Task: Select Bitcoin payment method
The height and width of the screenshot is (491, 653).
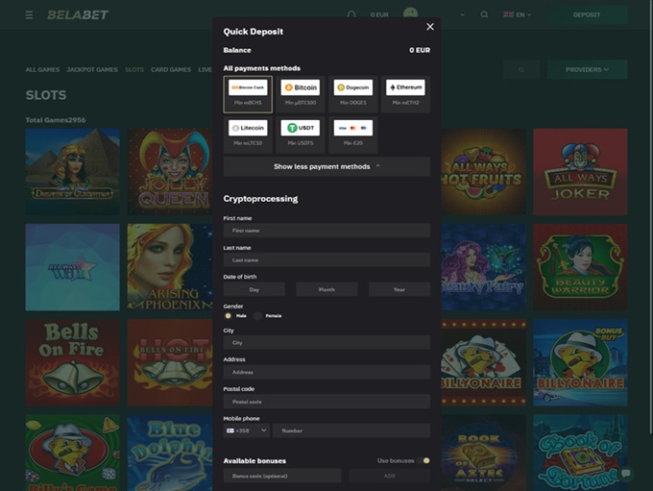Action: [x=301, y=94]
